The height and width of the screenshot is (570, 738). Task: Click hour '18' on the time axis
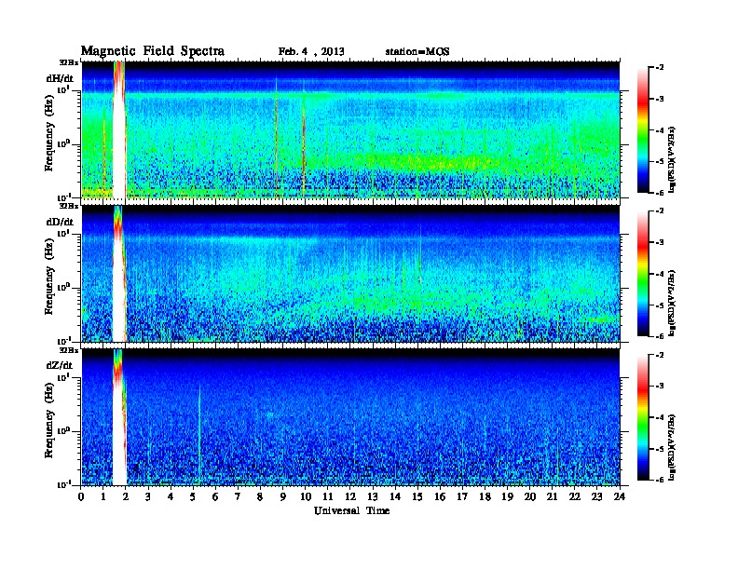click(485, 496)
